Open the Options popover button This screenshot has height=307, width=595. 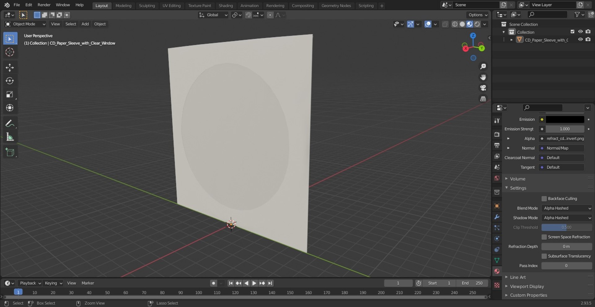[478, 15]
